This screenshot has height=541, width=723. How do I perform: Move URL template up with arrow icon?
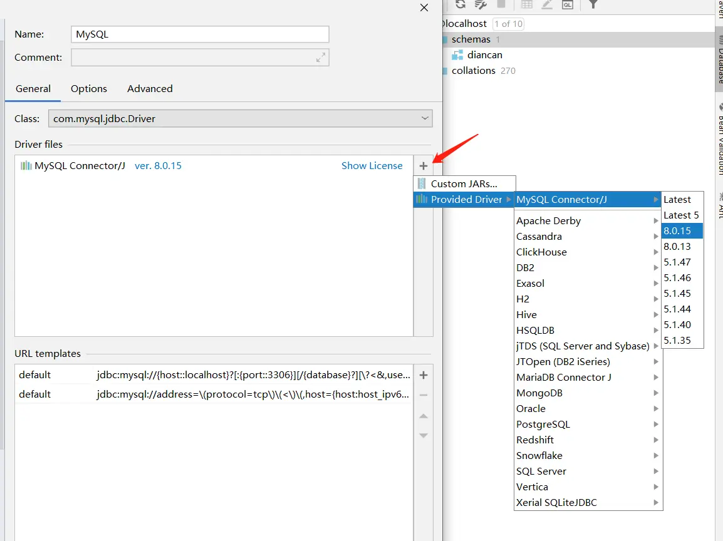pos(424,416)
